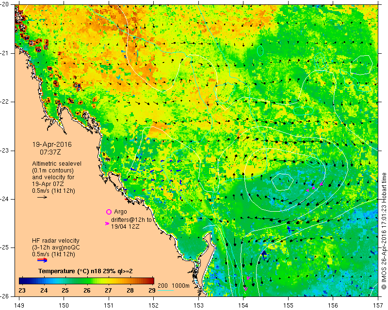Image resolution: width=388 pixels, height=310 pixels.
Task: Click the 'drifters@12h to' label
Action: [x=131, y=219]
